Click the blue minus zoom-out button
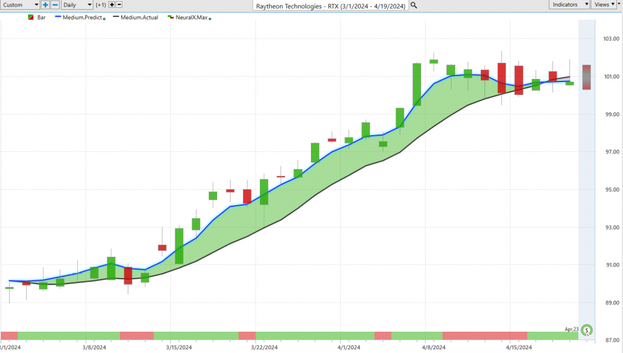This screenshot has height=353, width=623. pos(55,5)
